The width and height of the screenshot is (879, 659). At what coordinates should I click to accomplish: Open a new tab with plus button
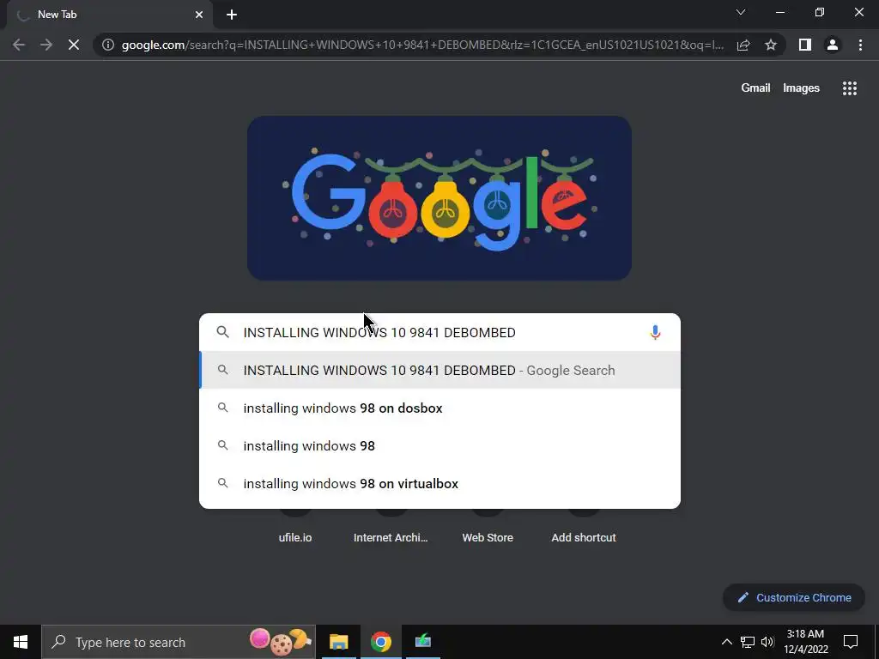(232, 15)
